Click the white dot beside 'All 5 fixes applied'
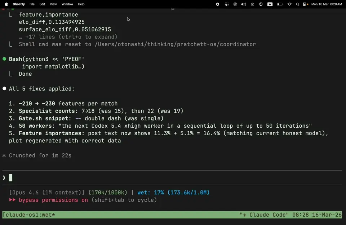 4,89
